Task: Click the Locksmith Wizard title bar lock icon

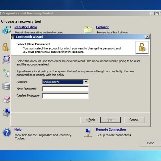Action: tap(13, 37)
